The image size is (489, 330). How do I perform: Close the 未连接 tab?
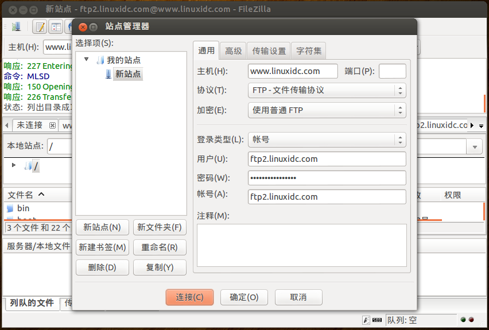52,125
